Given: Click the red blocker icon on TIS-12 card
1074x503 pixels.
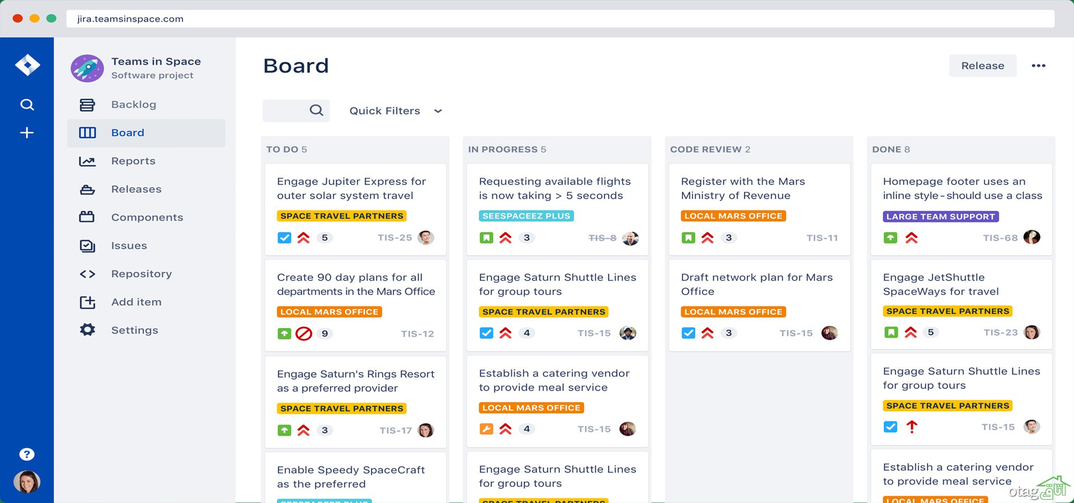Looking at the screenshot, I should tap(304, 334).
